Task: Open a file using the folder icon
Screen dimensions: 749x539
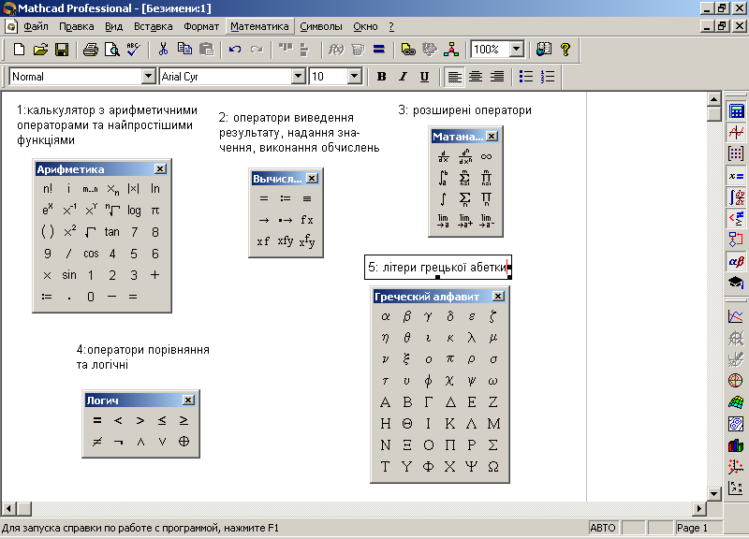Action: pyautogui.click(x=40, y=50)
